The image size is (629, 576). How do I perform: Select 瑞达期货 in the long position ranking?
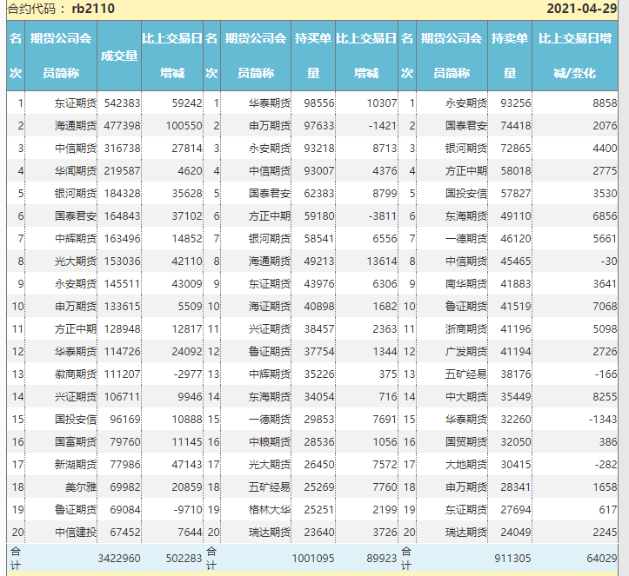[x=269, y=533]
